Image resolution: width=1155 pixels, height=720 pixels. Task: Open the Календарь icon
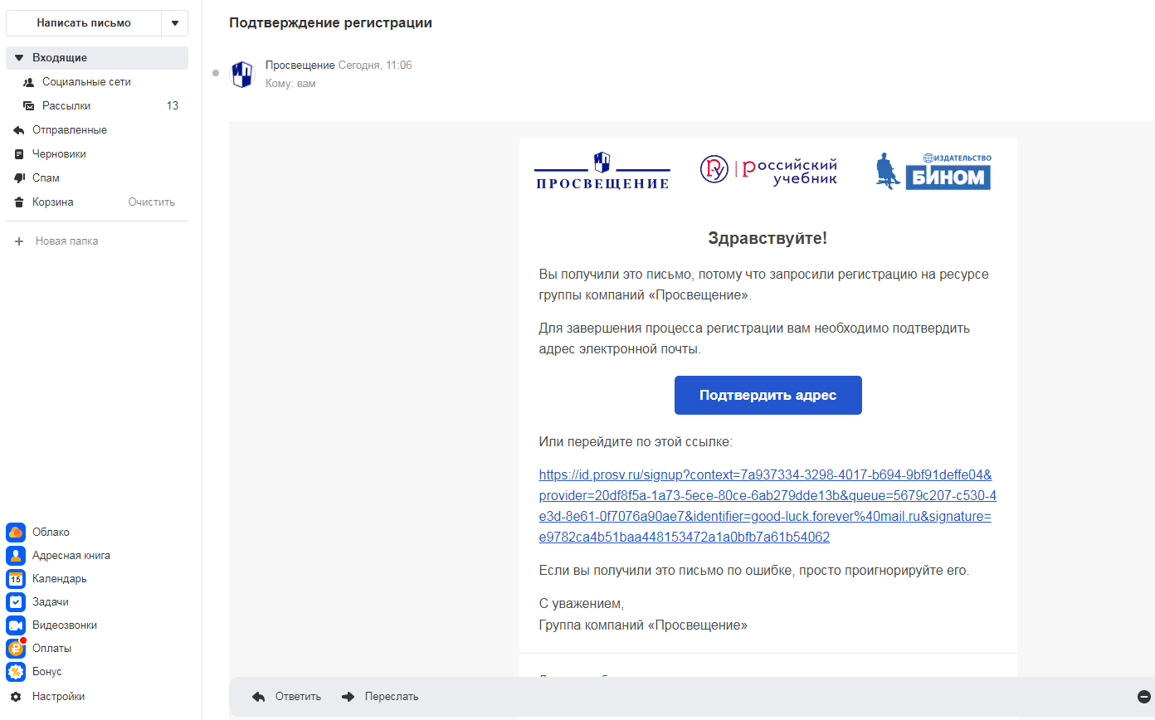point(16,579)
